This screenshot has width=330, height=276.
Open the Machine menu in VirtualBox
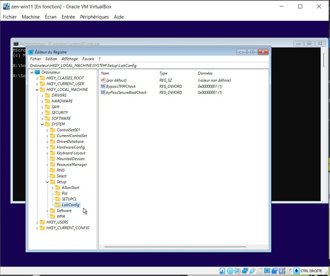pos(31,17)
